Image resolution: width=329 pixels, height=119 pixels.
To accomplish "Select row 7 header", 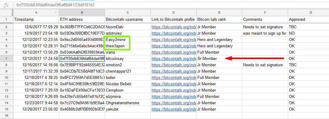I will pos(6,58).
